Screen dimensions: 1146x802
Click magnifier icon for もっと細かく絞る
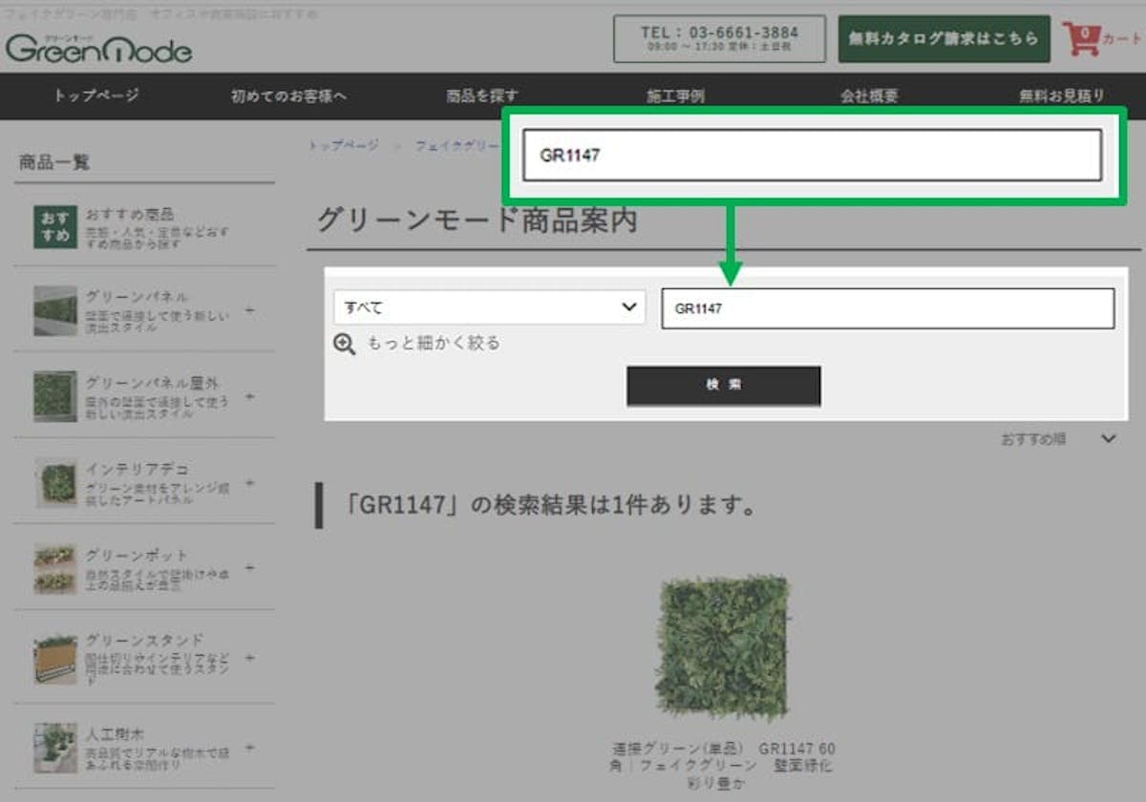(345, 344)
